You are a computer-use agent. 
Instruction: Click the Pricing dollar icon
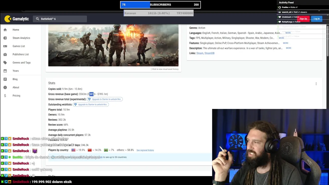tap(5, 96)
